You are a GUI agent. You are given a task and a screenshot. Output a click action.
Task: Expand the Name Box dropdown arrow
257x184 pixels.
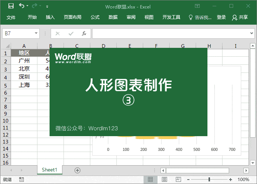(36, 33)
